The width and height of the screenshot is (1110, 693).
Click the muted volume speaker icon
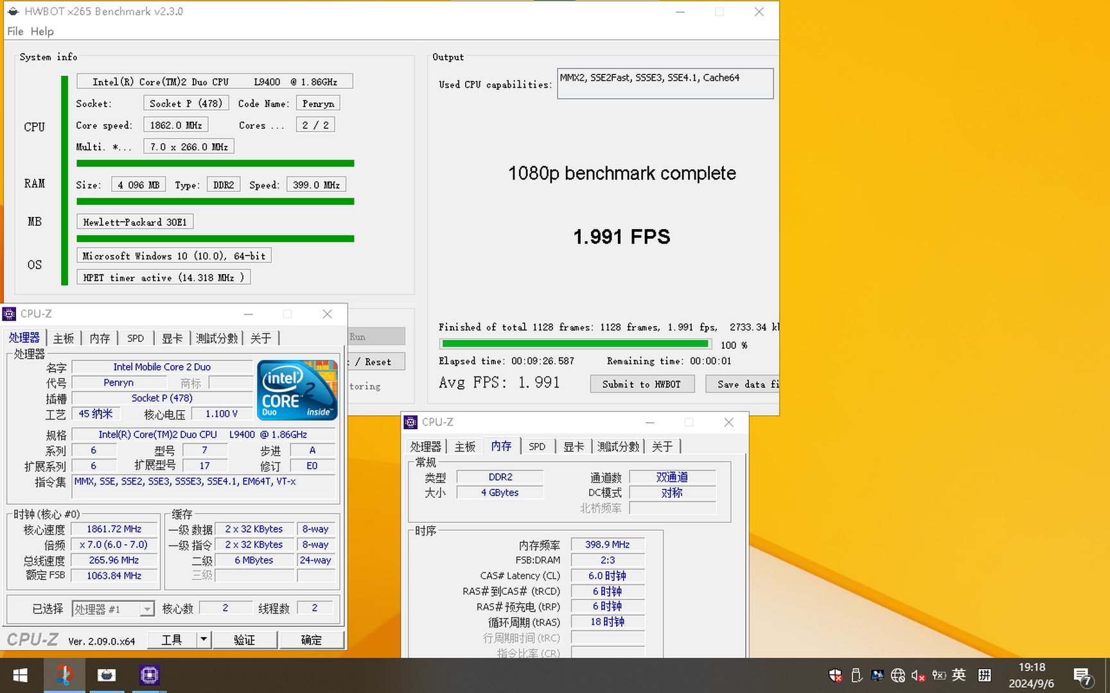(x=918, y=675)
